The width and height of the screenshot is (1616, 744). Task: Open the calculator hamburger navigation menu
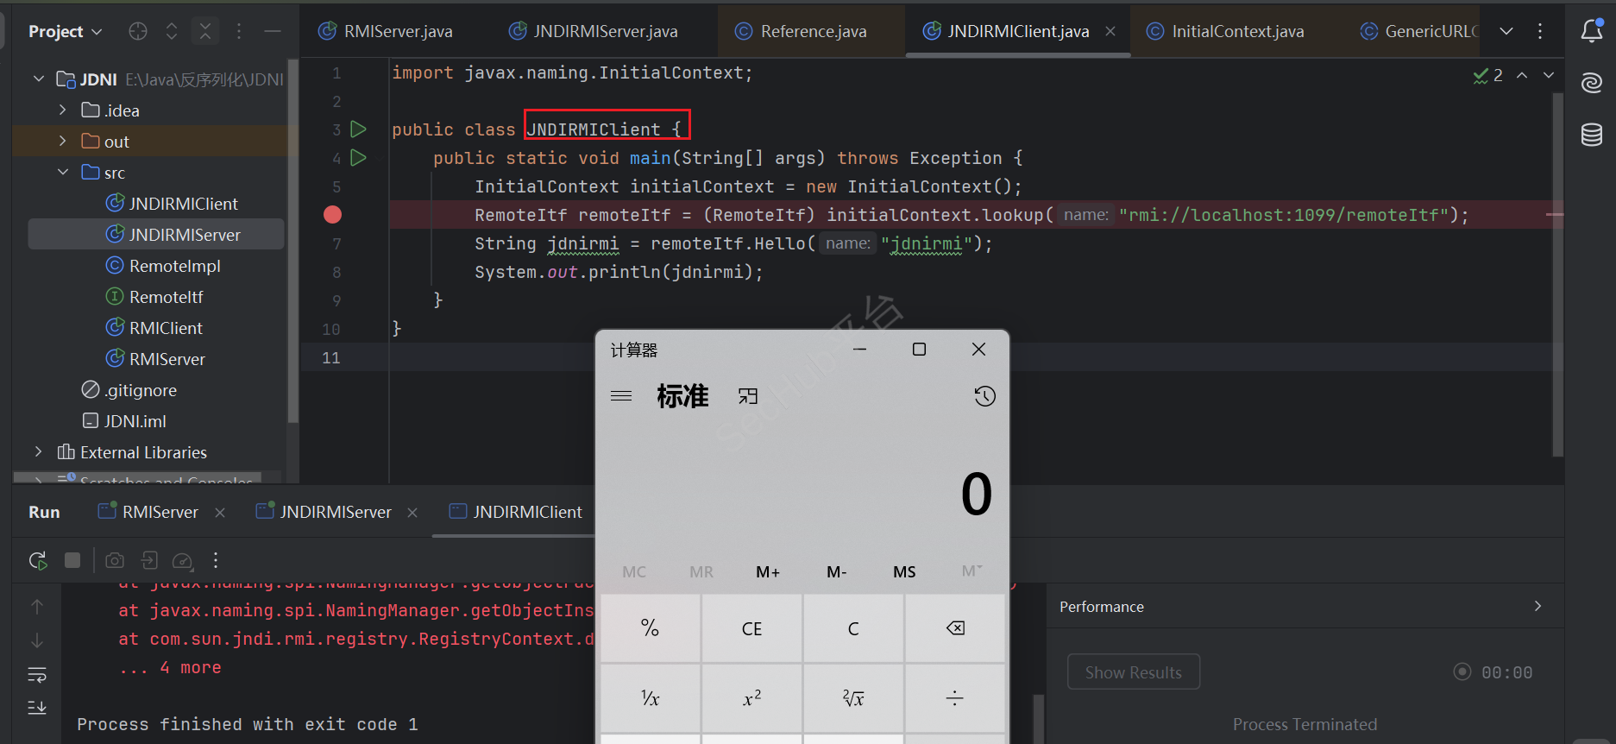[621, 396]
